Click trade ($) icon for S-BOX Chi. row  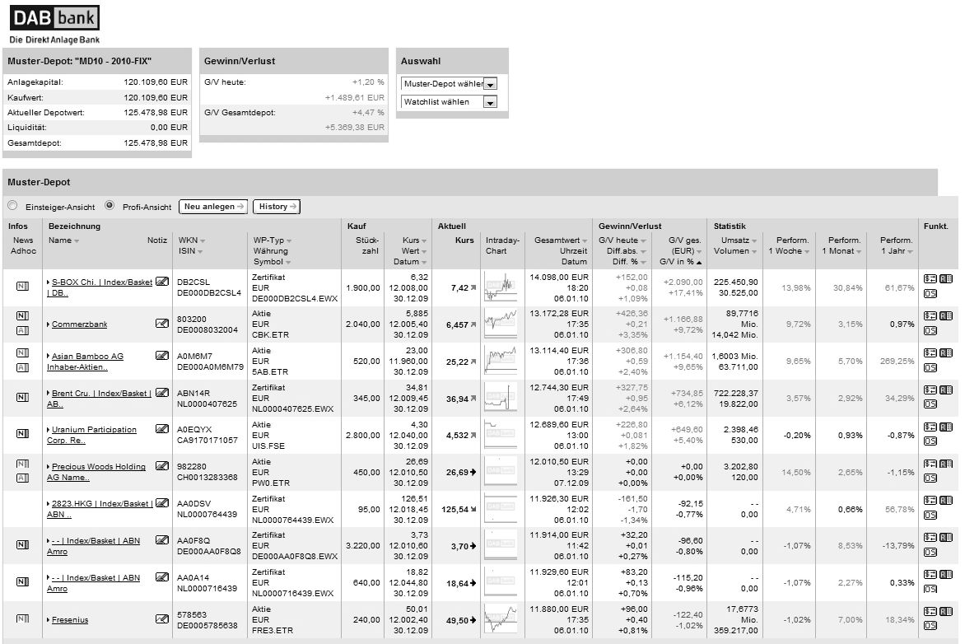[930, 279]
